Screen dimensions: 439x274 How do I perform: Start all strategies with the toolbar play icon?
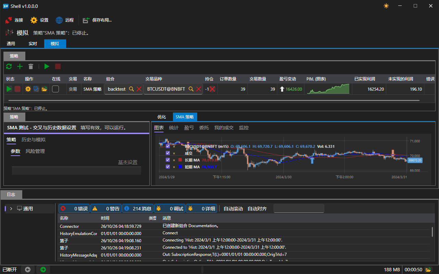47,66
